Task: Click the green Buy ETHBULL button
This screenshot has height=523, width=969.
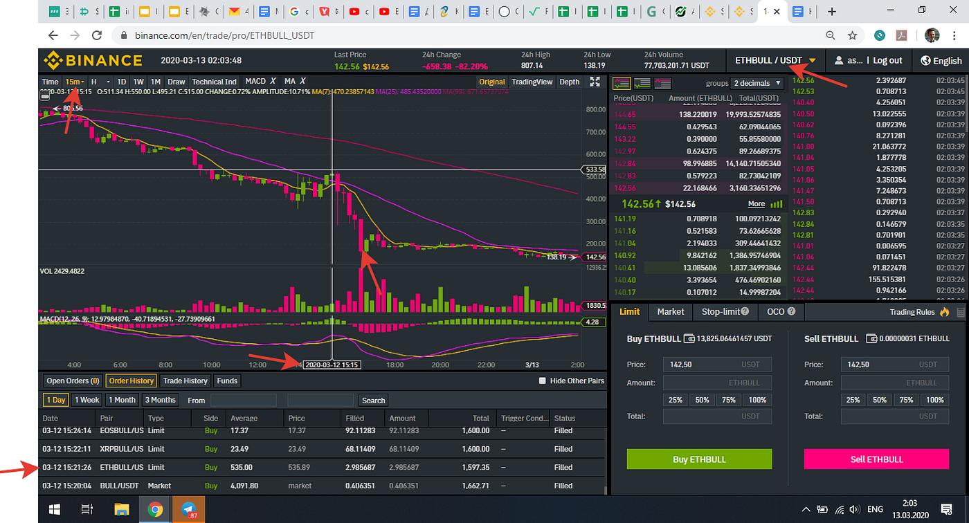Action: point(699,459)
